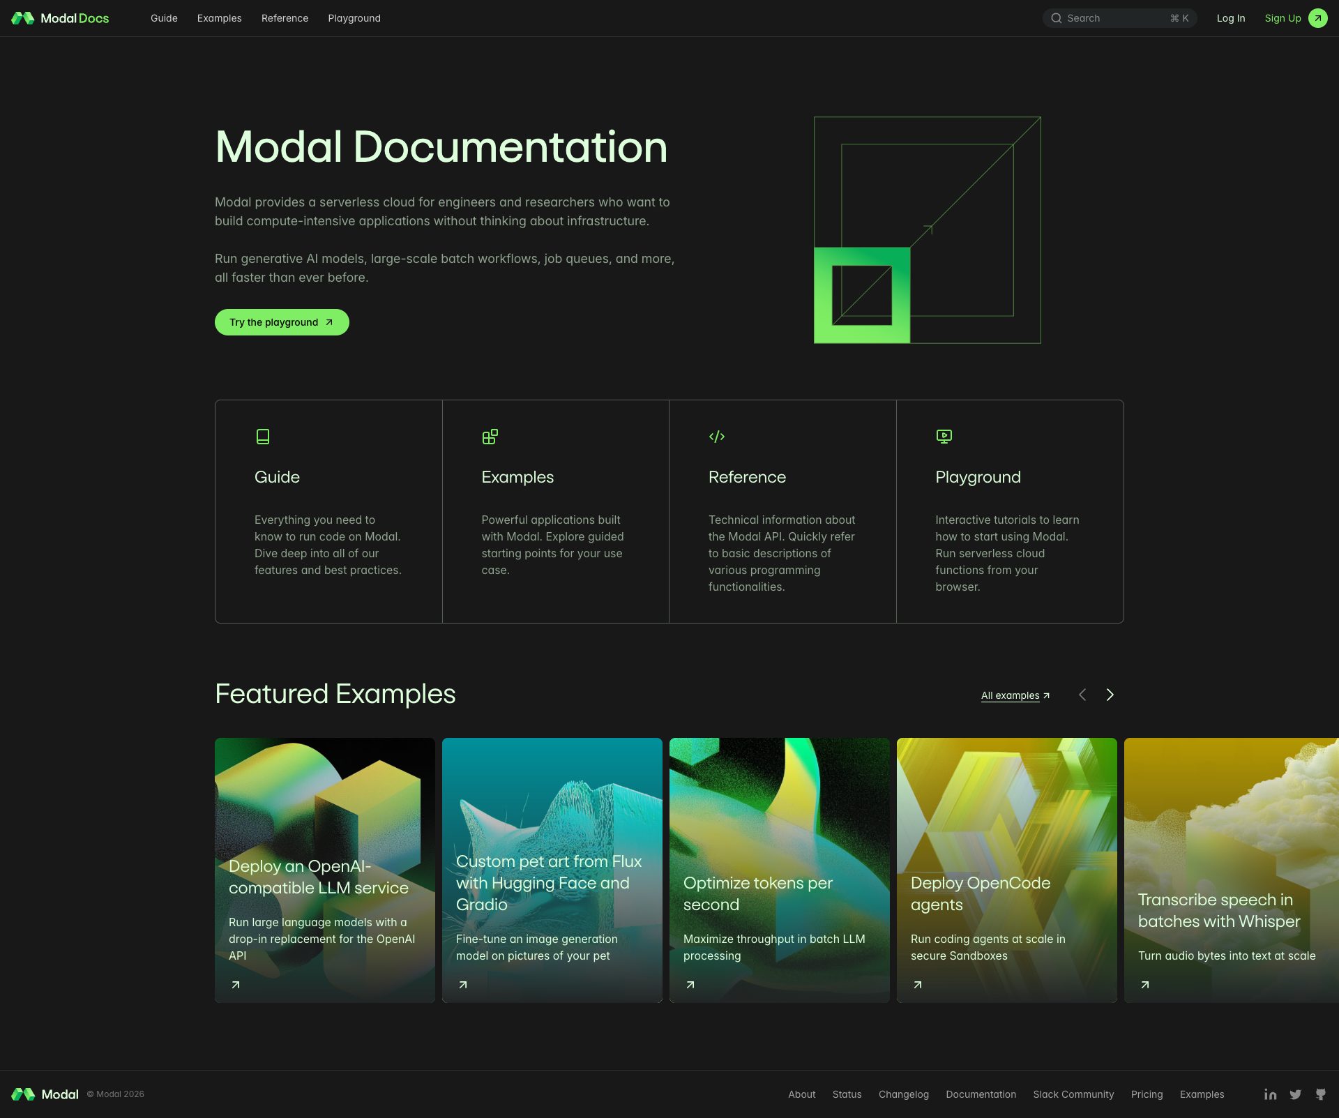The image size is (1339, 1118).
Task: Open the Documentation footer link
Action: tap(981, 1094)
